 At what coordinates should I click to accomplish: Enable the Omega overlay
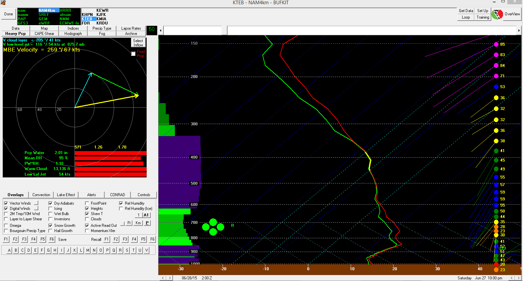(6, 226)
